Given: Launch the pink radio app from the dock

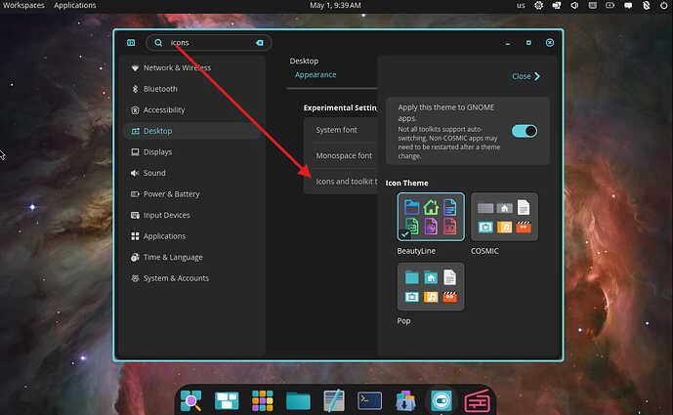Looking at the screenshot, I should click(x=477, y=400).
